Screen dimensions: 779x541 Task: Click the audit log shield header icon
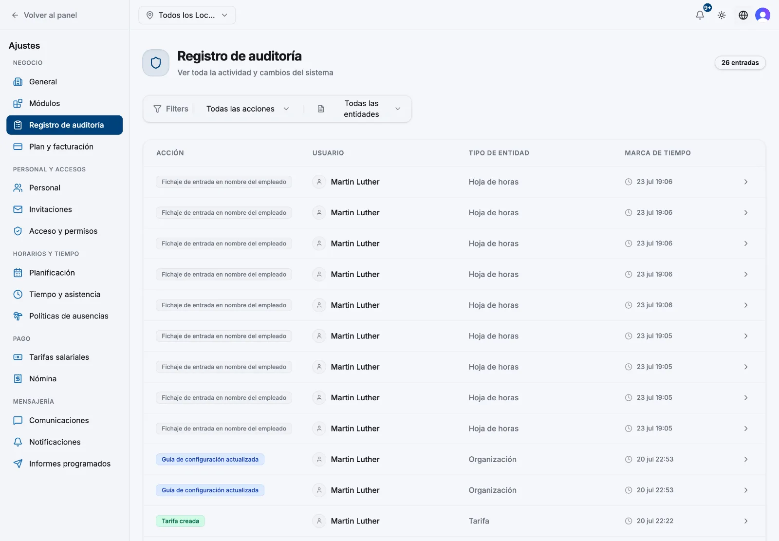[x=156, y=63]
